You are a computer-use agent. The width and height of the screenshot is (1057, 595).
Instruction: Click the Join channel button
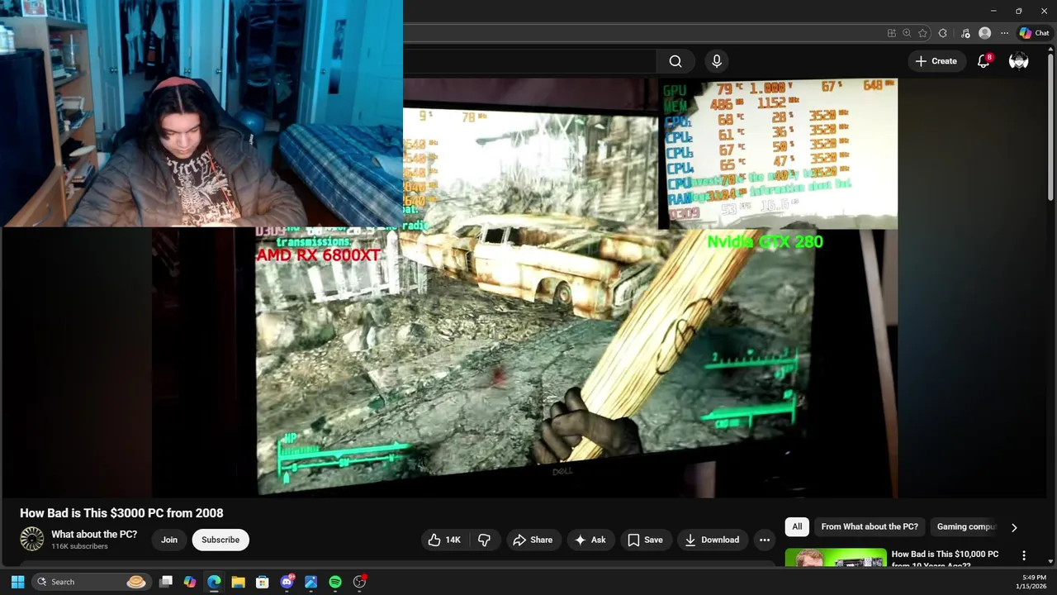coord(169,540)
